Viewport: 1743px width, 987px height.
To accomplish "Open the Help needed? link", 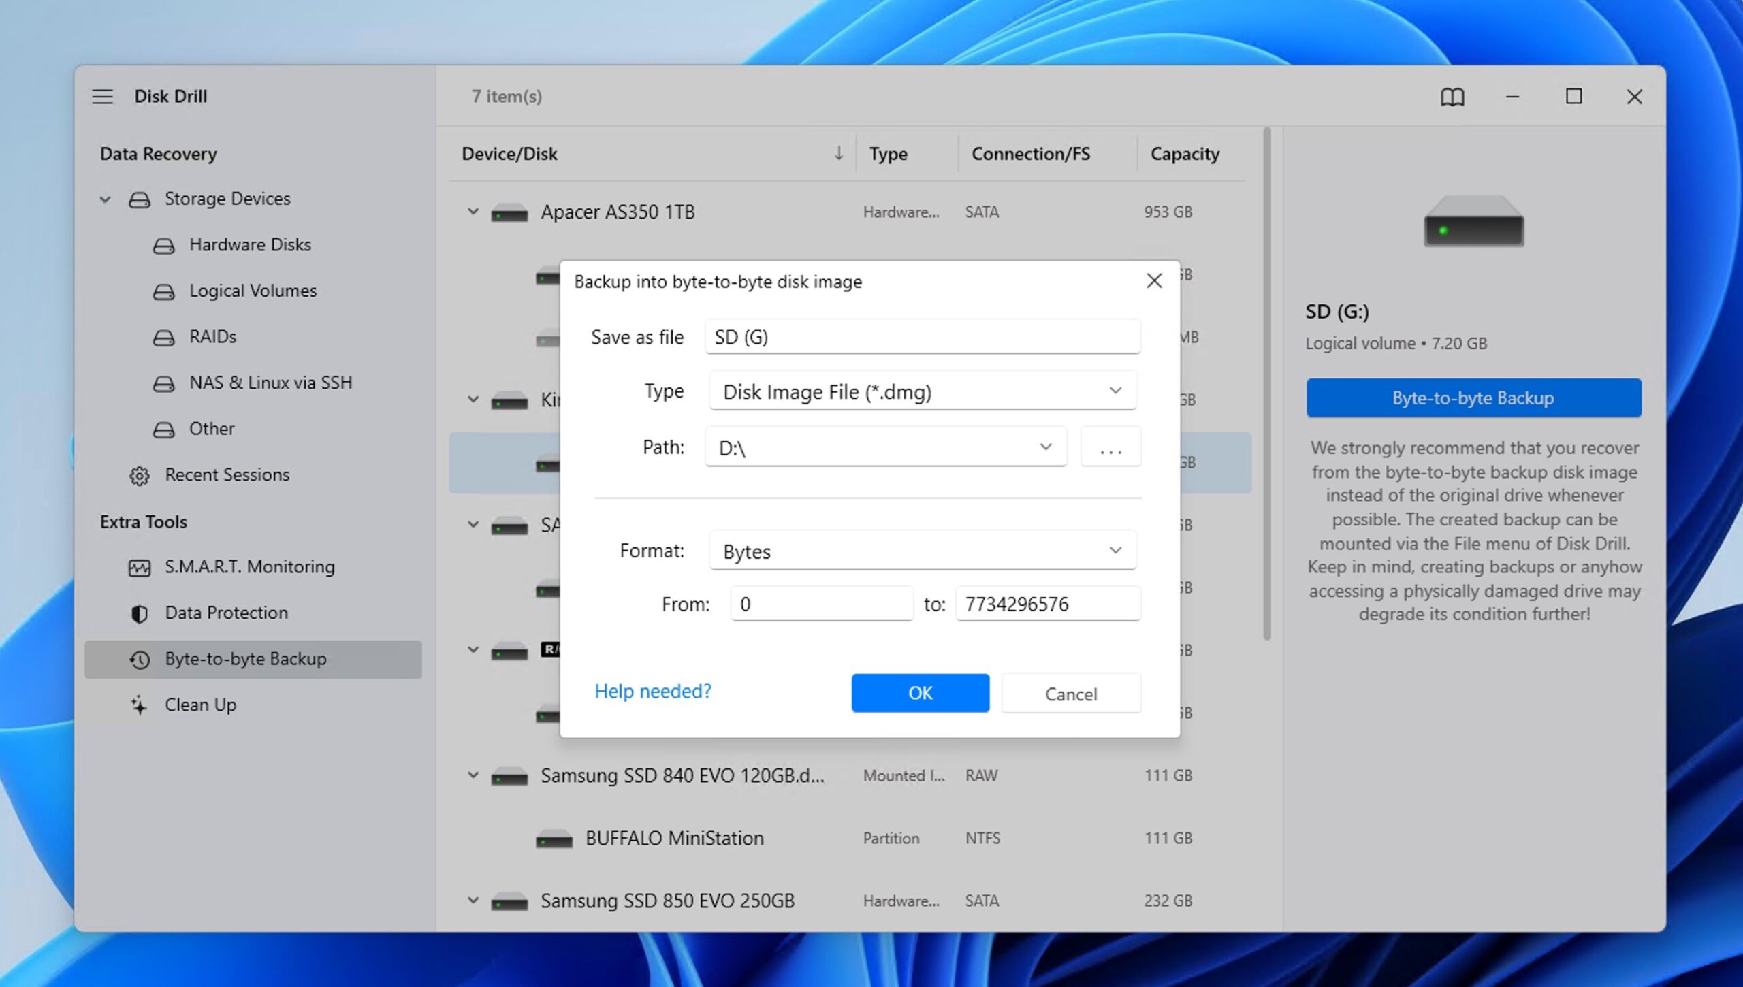I will [x=652, y=691].
